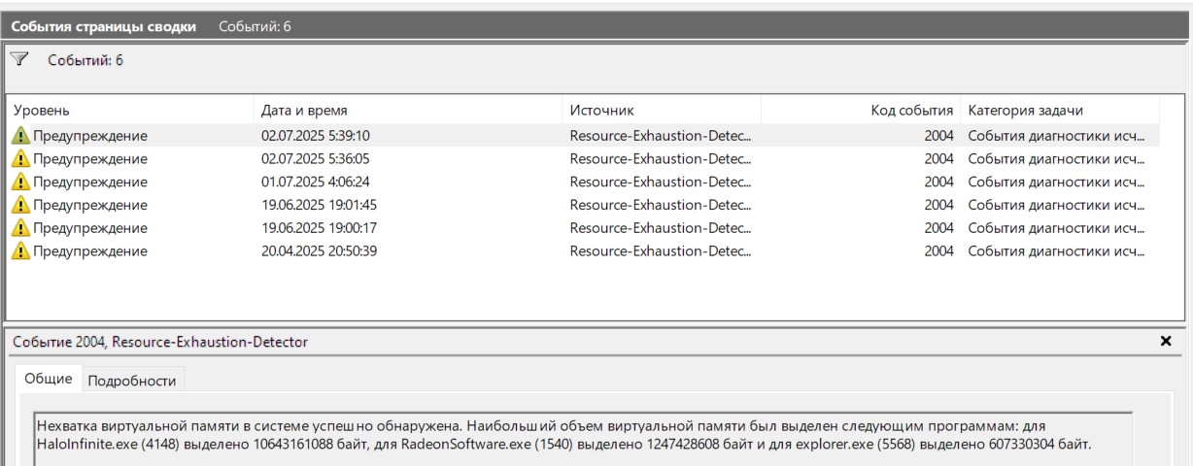Click the События страницы сводки title bar

pyautogui.click(x=104, y=26)
